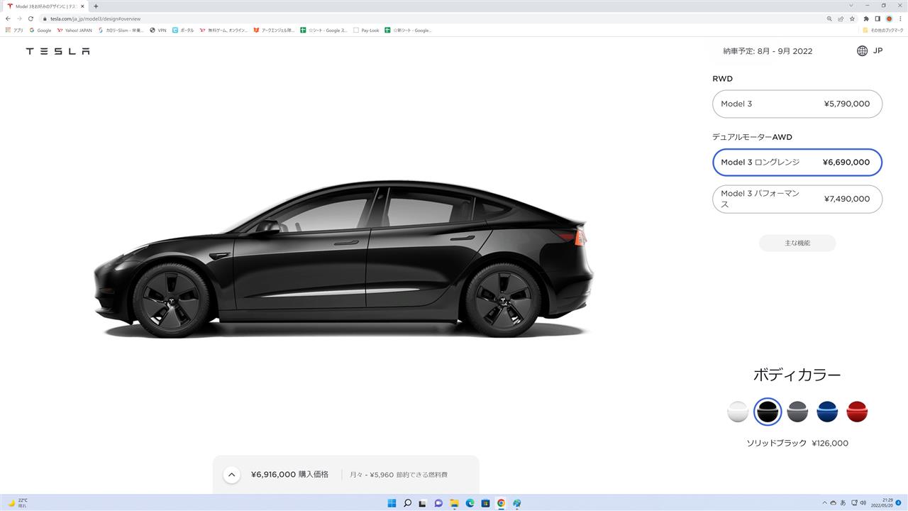This screenshot has width=908, height=511.
Task: Open the Chrome profile avatar
Action: pyautogui.click(x=889, y=18)
